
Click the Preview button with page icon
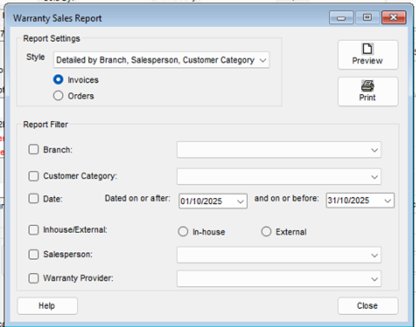coord(368,55)
